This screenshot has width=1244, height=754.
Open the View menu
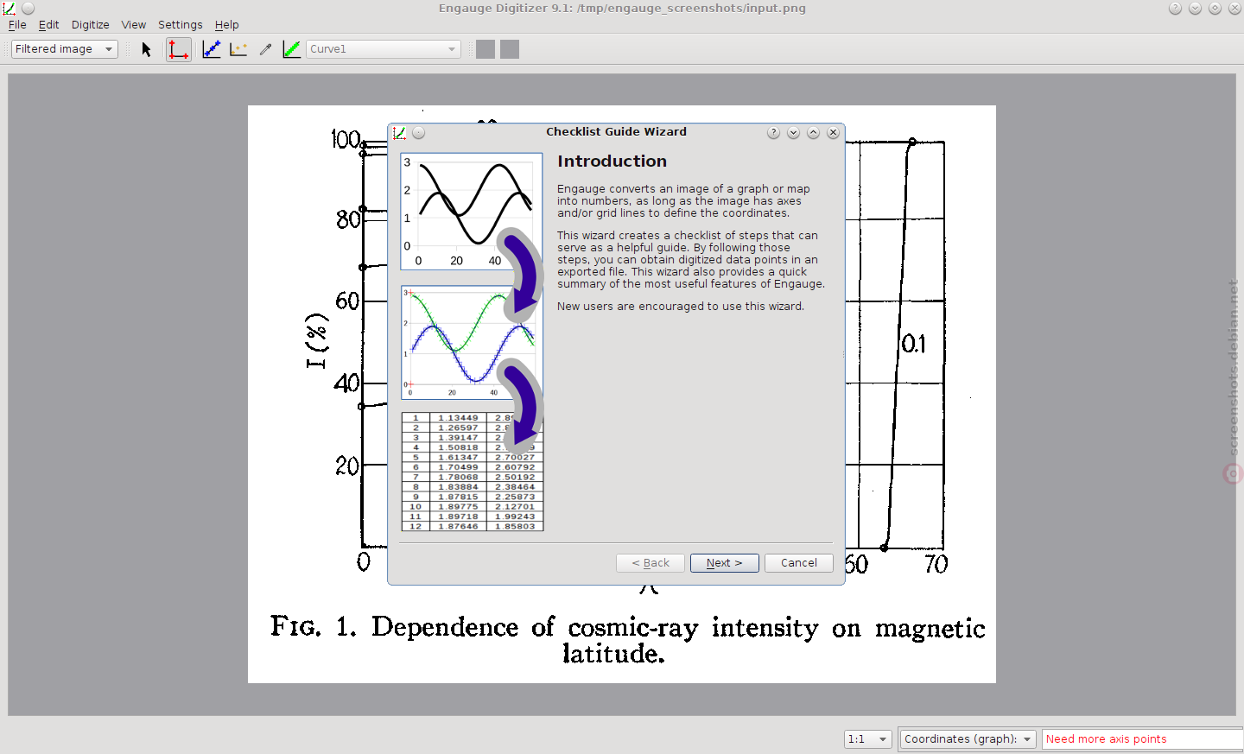(133, 25)
